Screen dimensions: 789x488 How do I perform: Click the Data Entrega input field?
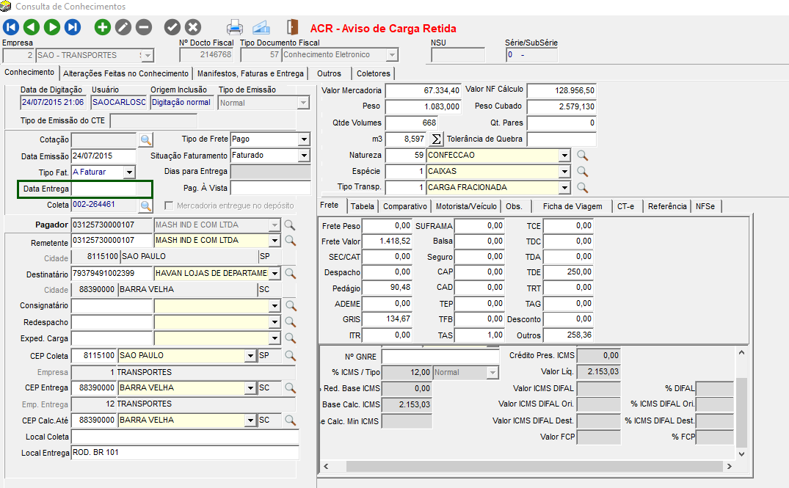click(x=103, y=189)
